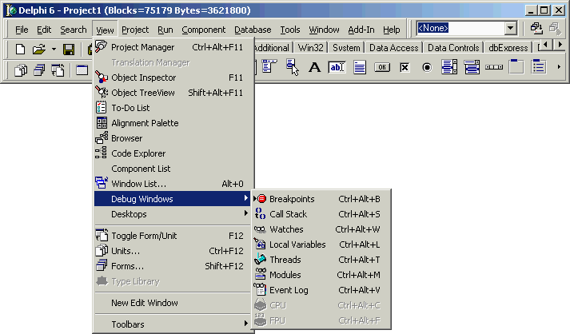Expand the Toolbars submenu

click(173, 324)
